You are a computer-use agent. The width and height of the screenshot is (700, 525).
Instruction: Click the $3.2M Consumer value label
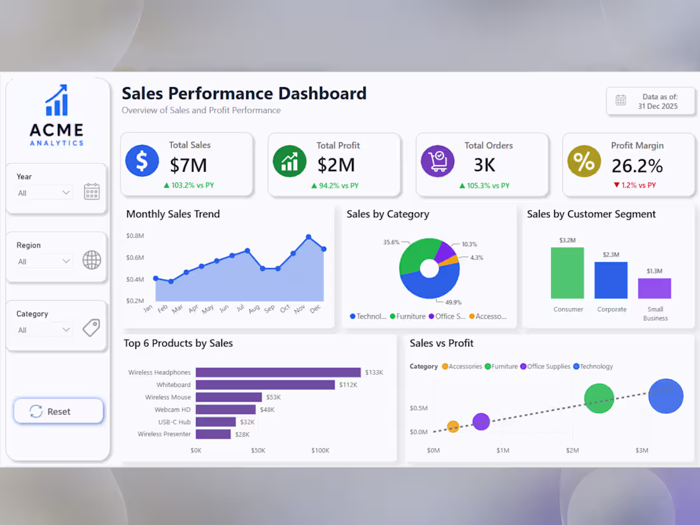click(568, 240)
